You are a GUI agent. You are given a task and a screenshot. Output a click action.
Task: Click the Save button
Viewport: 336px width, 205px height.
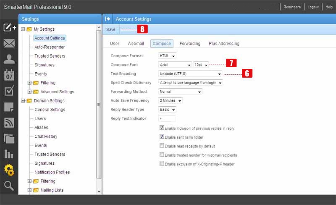(111, 30)
